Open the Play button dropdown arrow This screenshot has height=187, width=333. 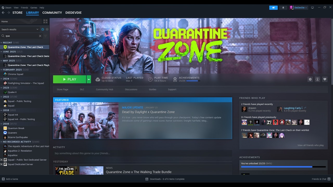point(89,79)
